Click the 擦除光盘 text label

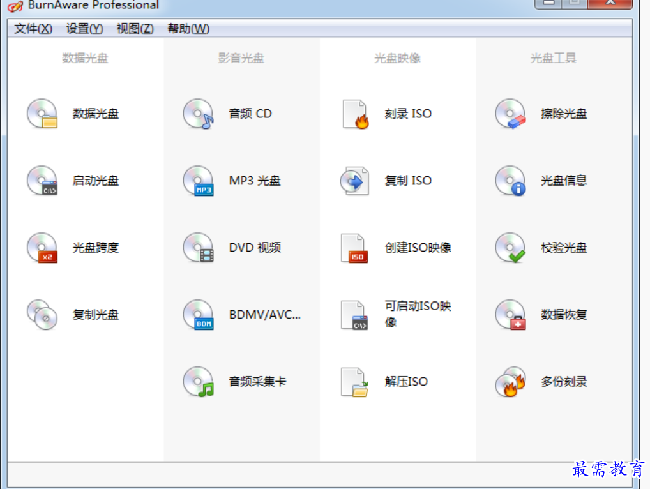pyautogui.click(x=564, y=114)
